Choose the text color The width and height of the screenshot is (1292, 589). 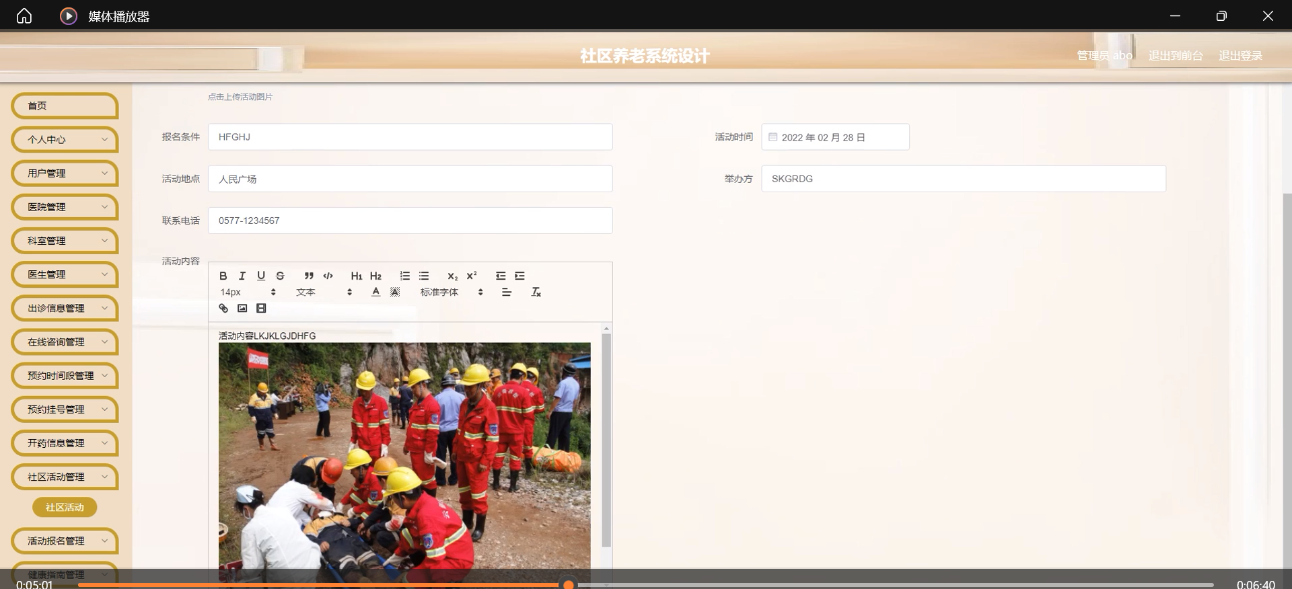click(x=375, y=292)
